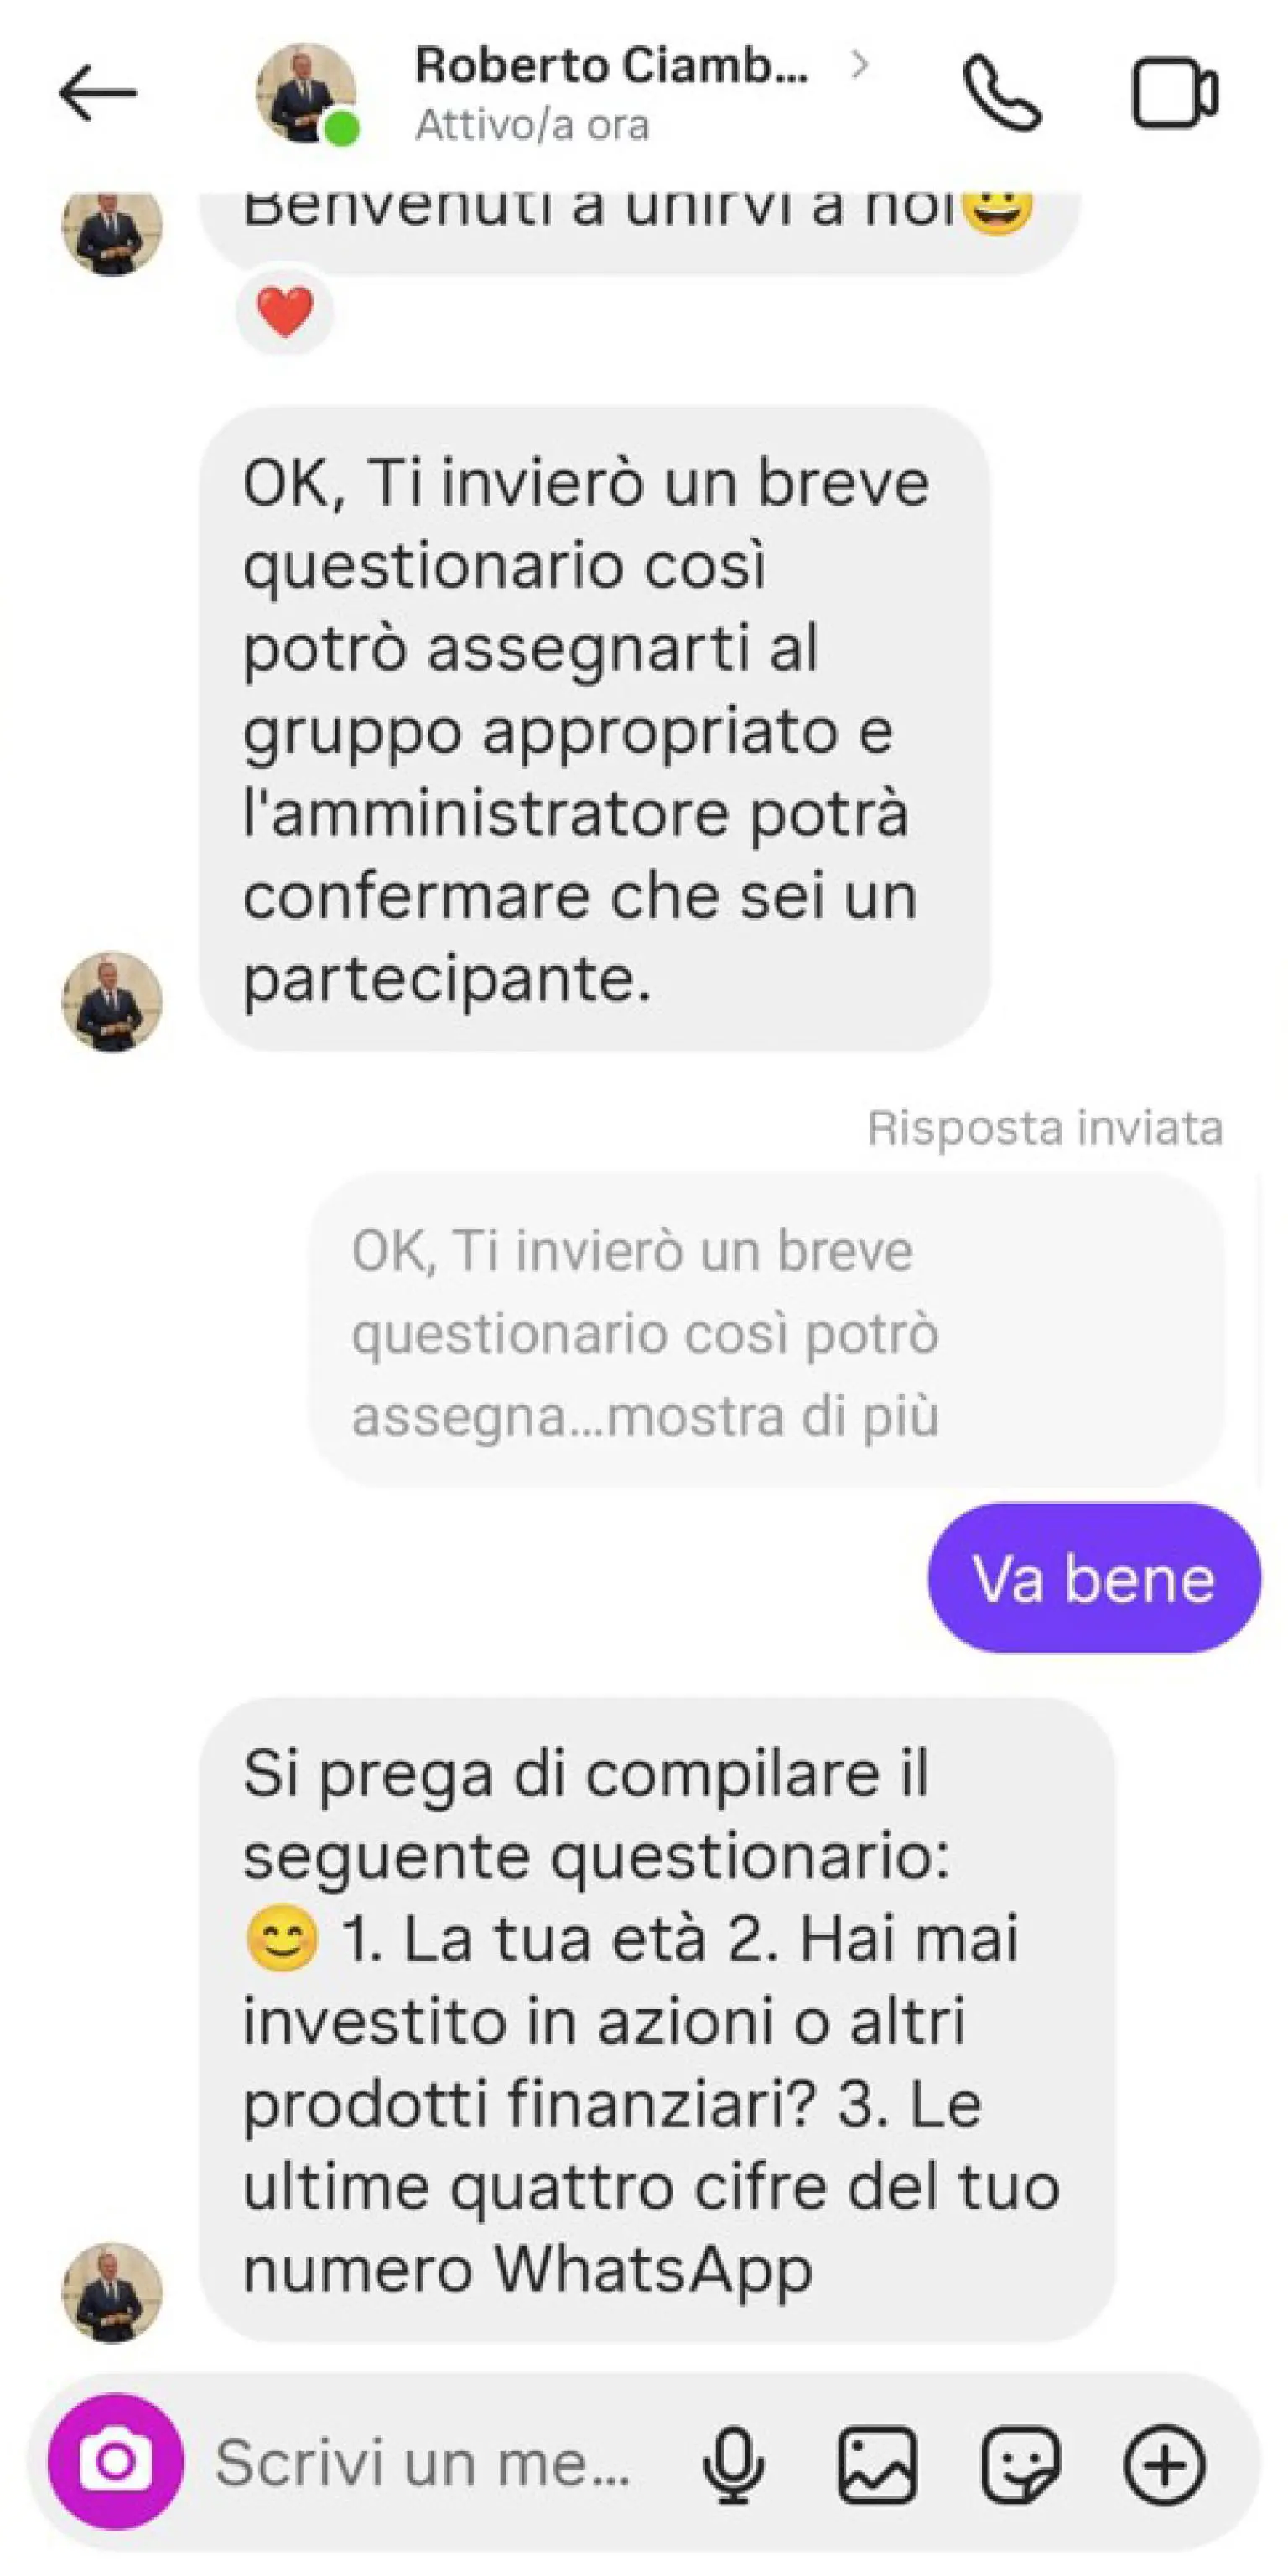
Task: Tap the 'Attivo/a ora' status text
Action: [x=532, y=126]
